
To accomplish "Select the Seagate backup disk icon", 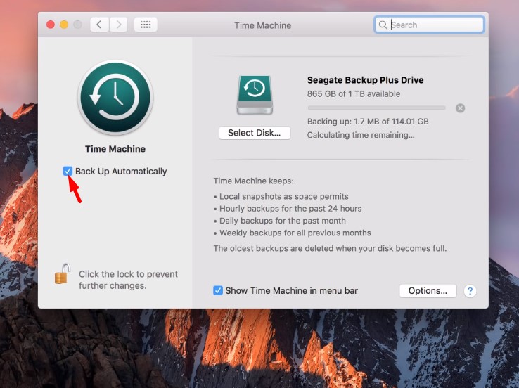I will pyautogui.click(x=254, y=94).
